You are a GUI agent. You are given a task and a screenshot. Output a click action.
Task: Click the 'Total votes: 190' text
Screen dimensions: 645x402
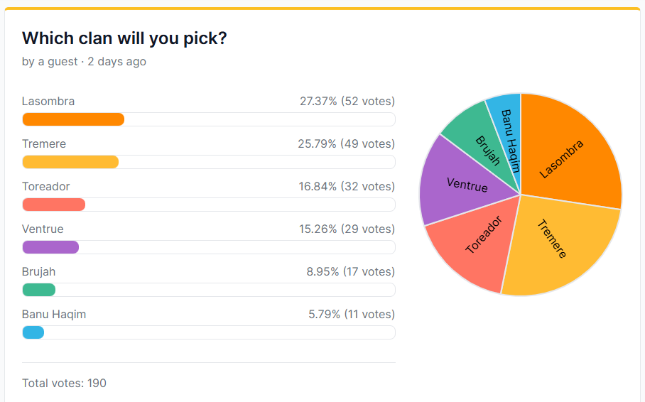[x=64, y=383]
